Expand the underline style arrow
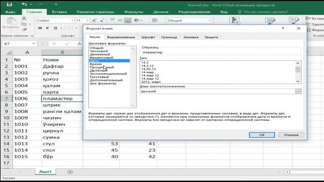 click(x=61, y=28)
